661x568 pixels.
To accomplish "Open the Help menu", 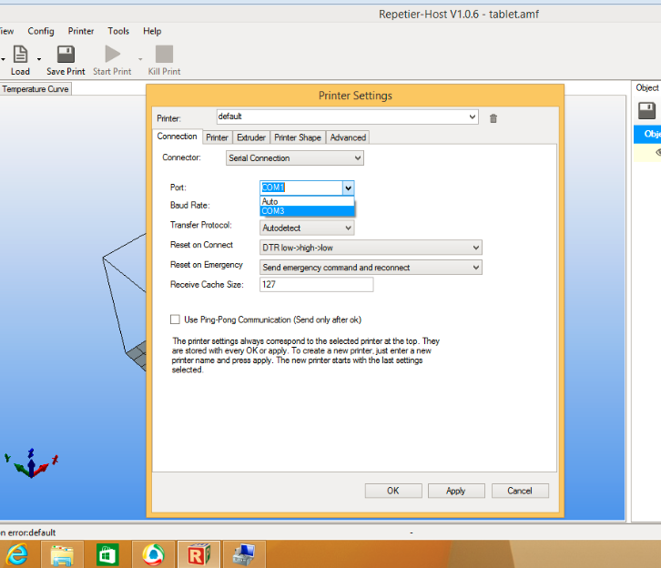I will 152,31.
